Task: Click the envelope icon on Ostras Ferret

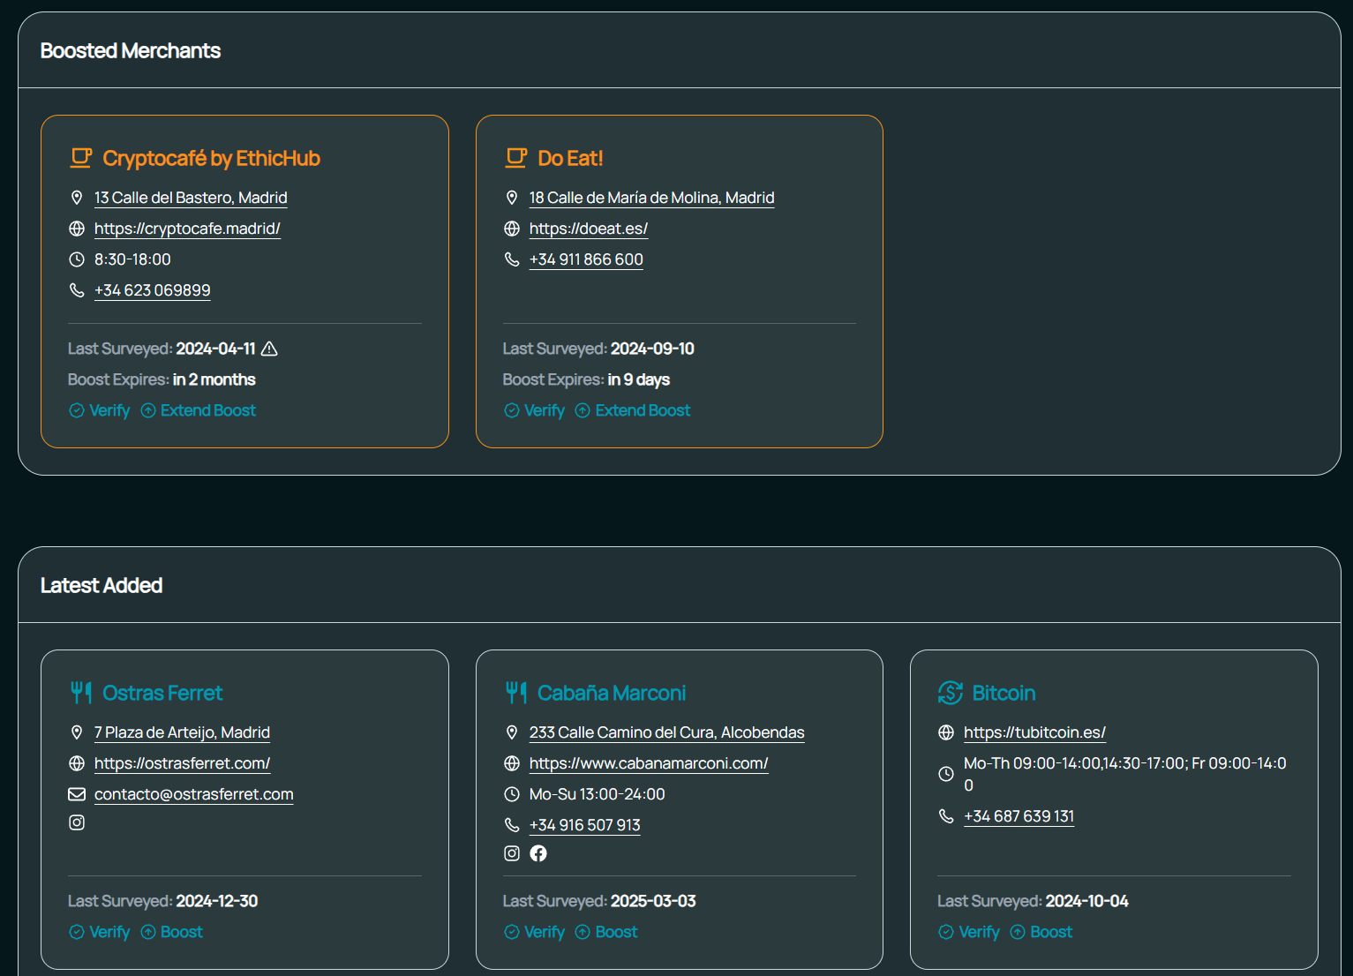Action: (x=77, y=793)
